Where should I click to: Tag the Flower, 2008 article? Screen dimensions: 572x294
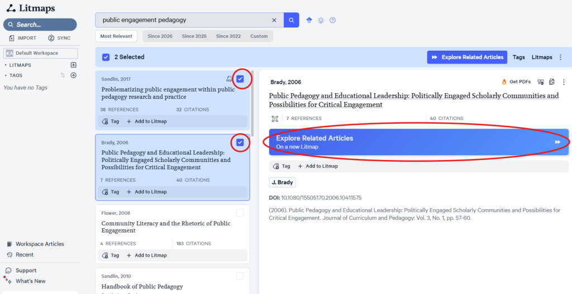111,256
